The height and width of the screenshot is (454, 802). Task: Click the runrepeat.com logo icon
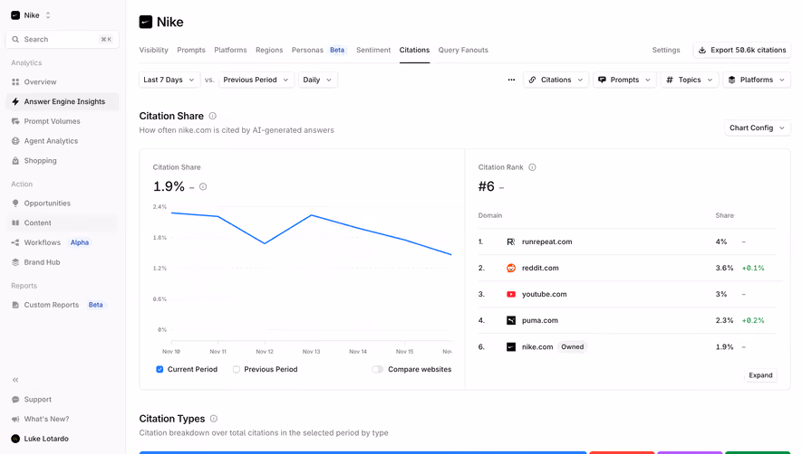click(511, 241)
